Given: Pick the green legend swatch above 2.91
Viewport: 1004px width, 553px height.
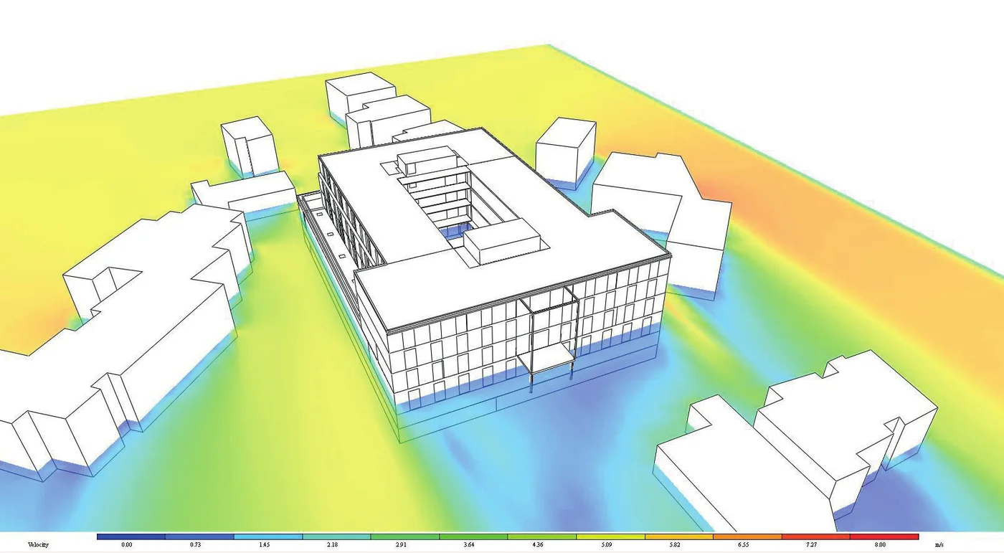Looking at the screenshot, I should (404, 536).
